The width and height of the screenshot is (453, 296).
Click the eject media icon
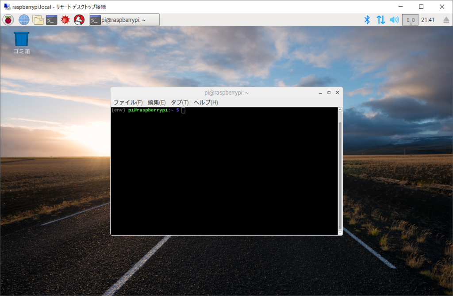446,20
